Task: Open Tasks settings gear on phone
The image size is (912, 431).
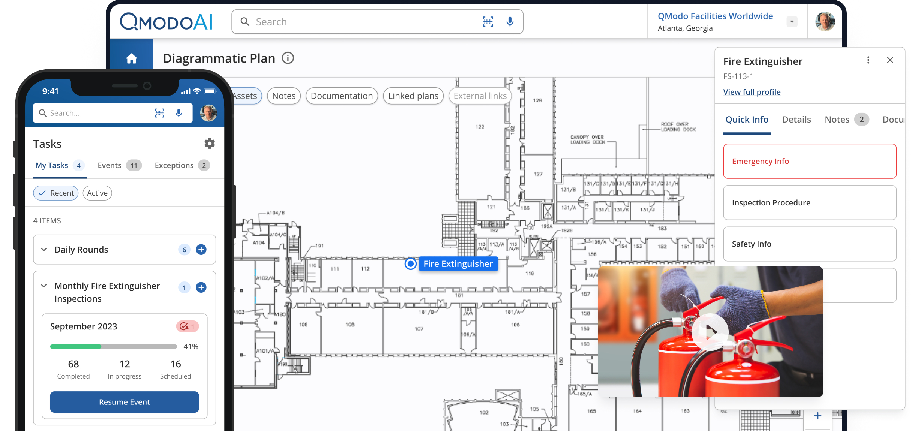Action: coord(210,144)
